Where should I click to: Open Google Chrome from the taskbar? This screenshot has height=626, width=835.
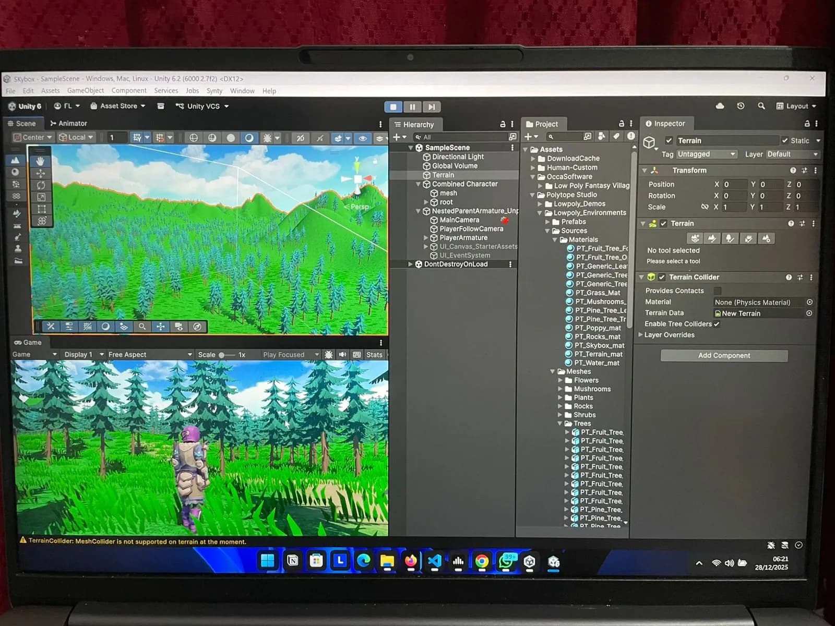click(x=482, y=561)
